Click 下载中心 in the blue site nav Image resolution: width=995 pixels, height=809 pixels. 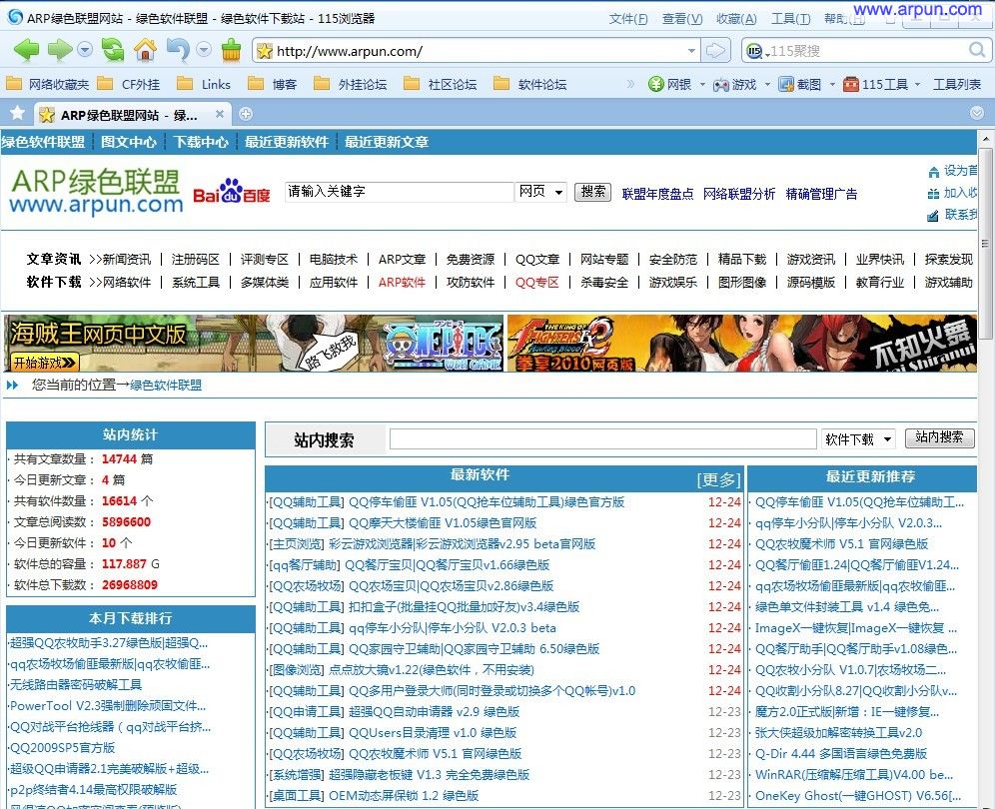pos(201,142)
